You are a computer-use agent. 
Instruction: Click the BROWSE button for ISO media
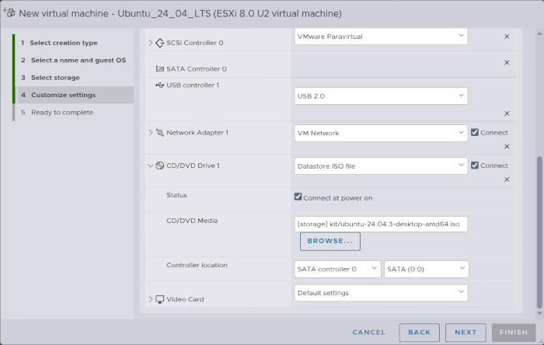(x=330, y=242)
